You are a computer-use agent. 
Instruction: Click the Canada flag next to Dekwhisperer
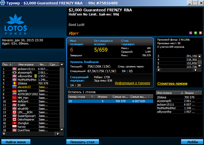[x=15, y=119]
